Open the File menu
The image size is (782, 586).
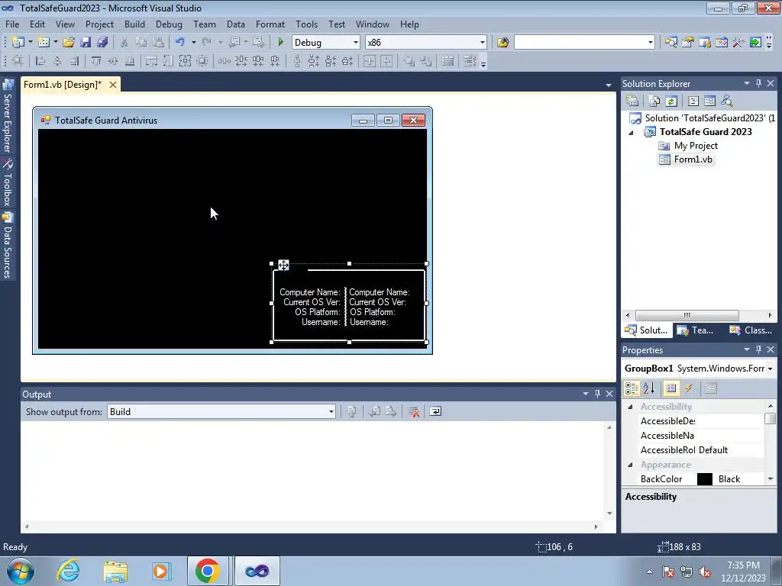tap(12, 24)
